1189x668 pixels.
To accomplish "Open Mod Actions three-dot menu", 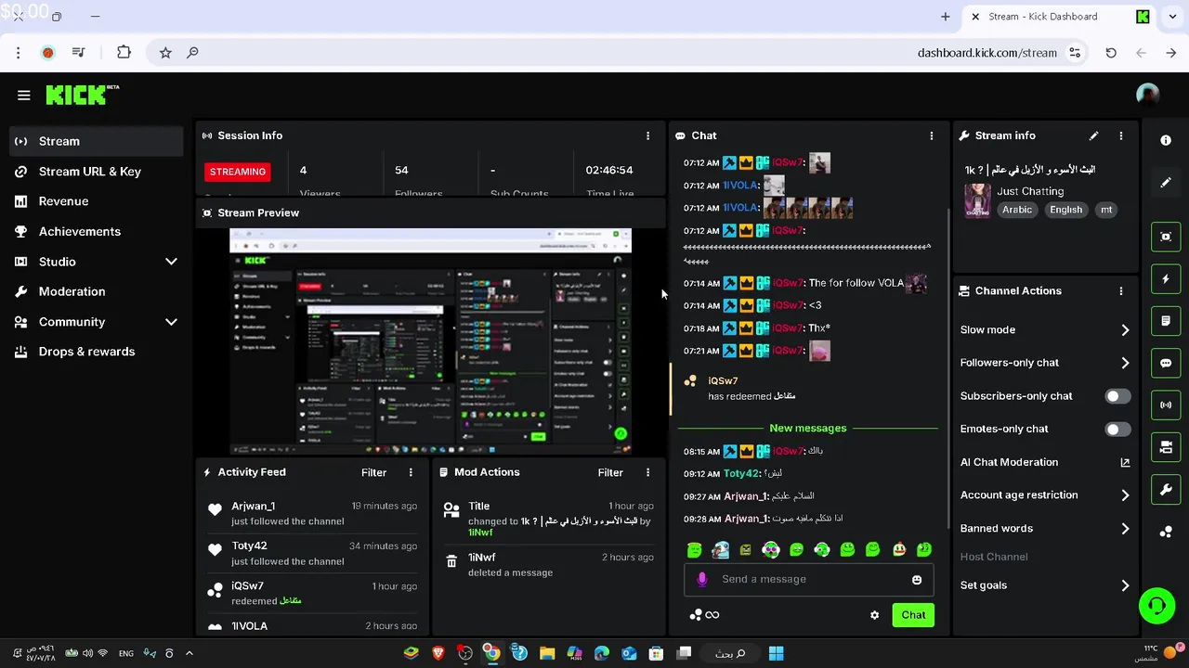I will click(x=647, y=472).
